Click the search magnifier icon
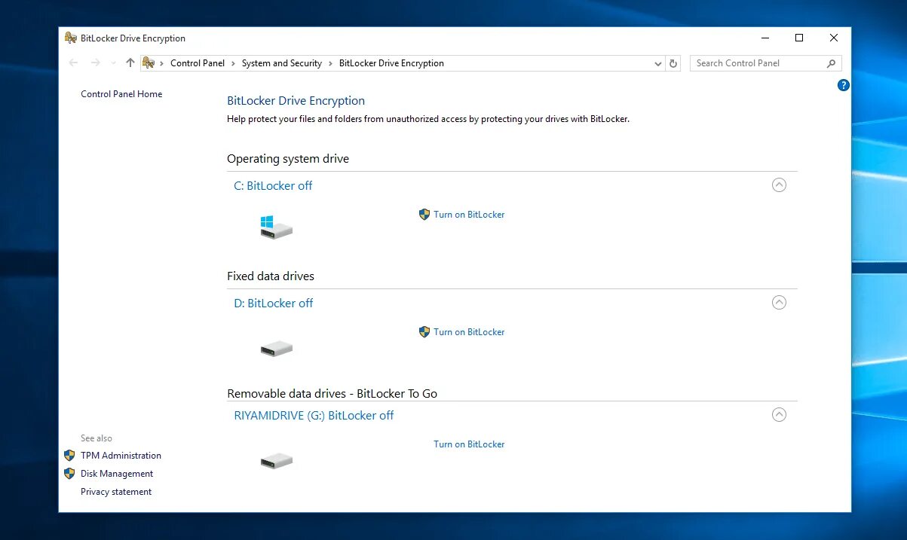The width and height of the screenshot is (907, 540). (832, 63)
